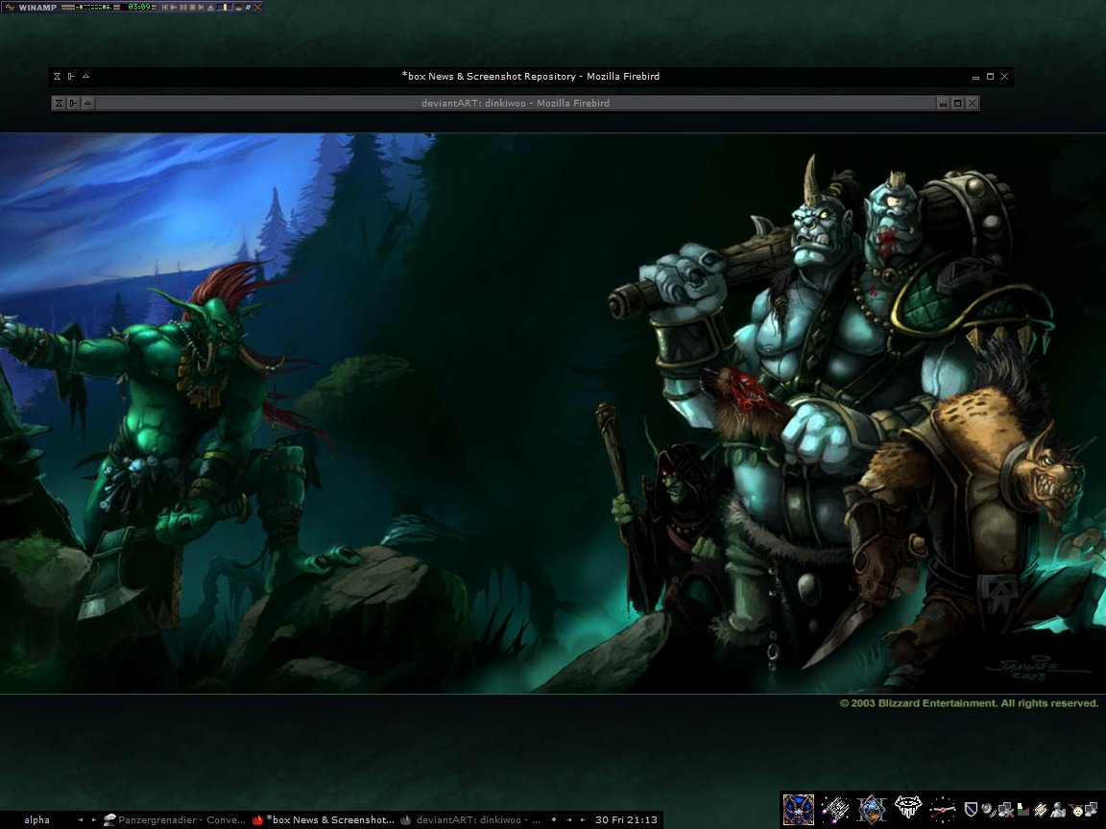Minimize the *box News Firebird window
1106x829 pixels.
tap(975, 77)
